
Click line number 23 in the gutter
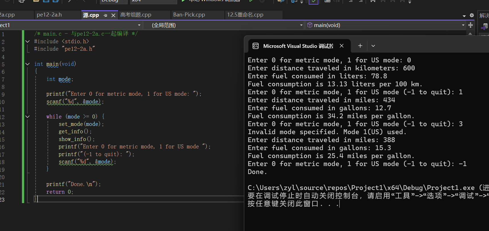(2, 200)
